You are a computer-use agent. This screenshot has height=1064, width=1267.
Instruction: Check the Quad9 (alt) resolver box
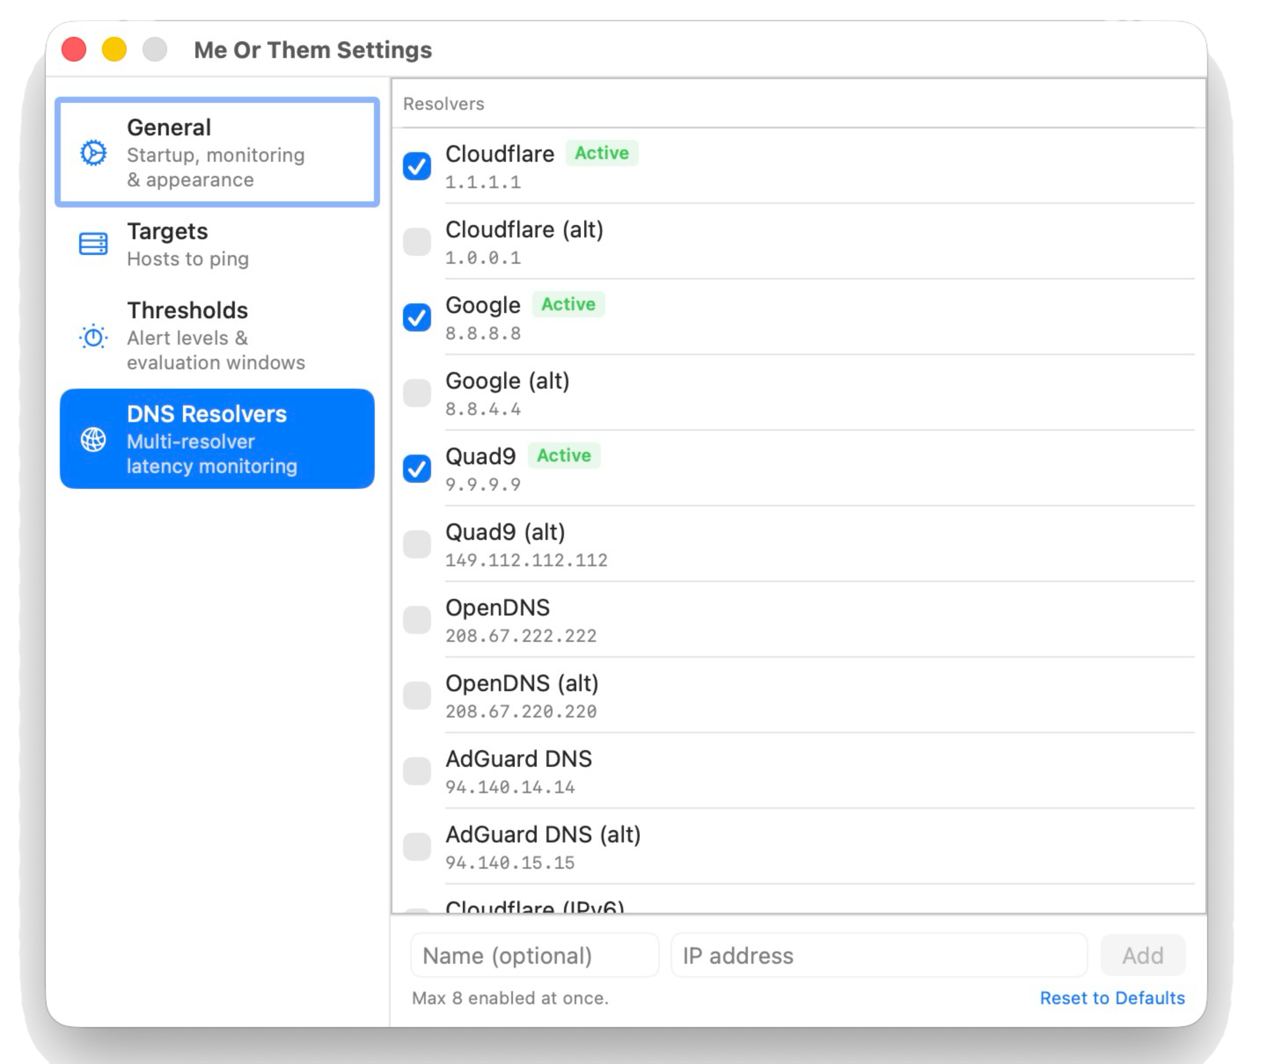coord(417,545)
